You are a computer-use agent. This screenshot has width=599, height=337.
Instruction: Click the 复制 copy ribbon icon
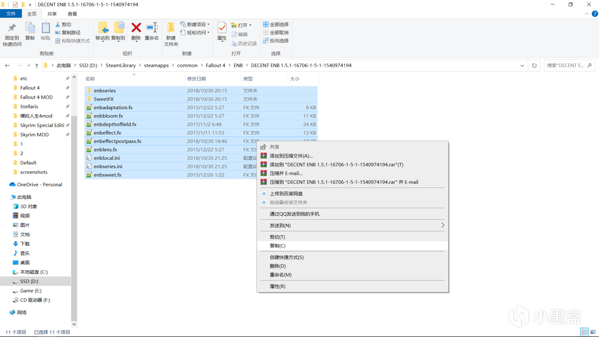point(30,31)
